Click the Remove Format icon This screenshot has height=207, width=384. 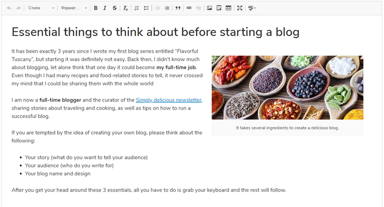(126, 8)
